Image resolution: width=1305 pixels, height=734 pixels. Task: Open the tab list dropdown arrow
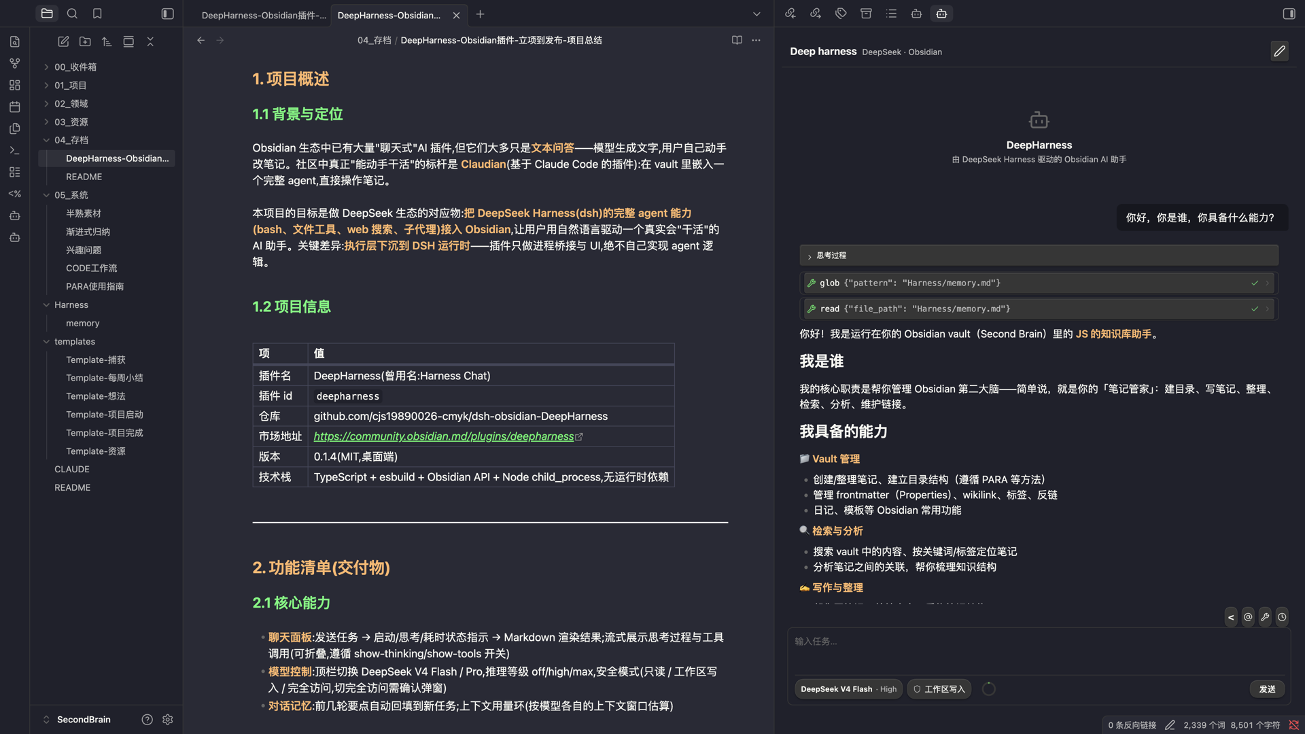[x=756, y=14]
